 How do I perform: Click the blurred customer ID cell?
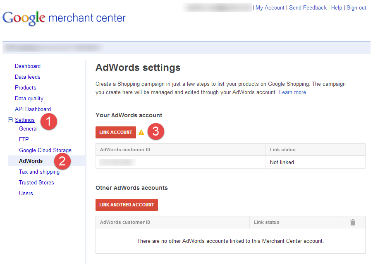[x=181, y=162]
